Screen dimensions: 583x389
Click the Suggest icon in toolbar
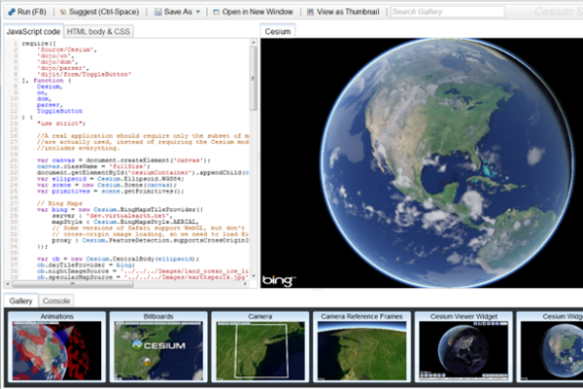click(x=63, y=12)
